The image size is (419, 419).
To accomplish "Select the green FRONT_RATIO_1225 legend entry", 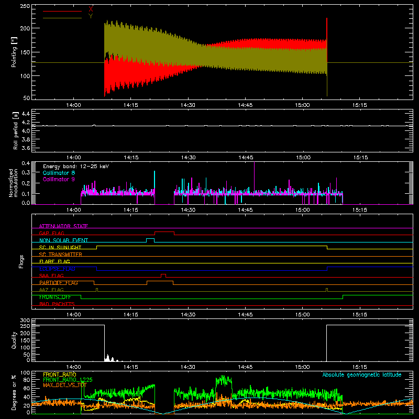I will click(68, 380).
